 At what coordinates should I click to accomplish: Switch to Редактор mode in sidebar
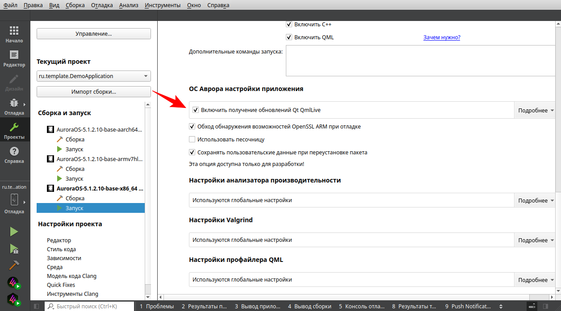point(14,58)
